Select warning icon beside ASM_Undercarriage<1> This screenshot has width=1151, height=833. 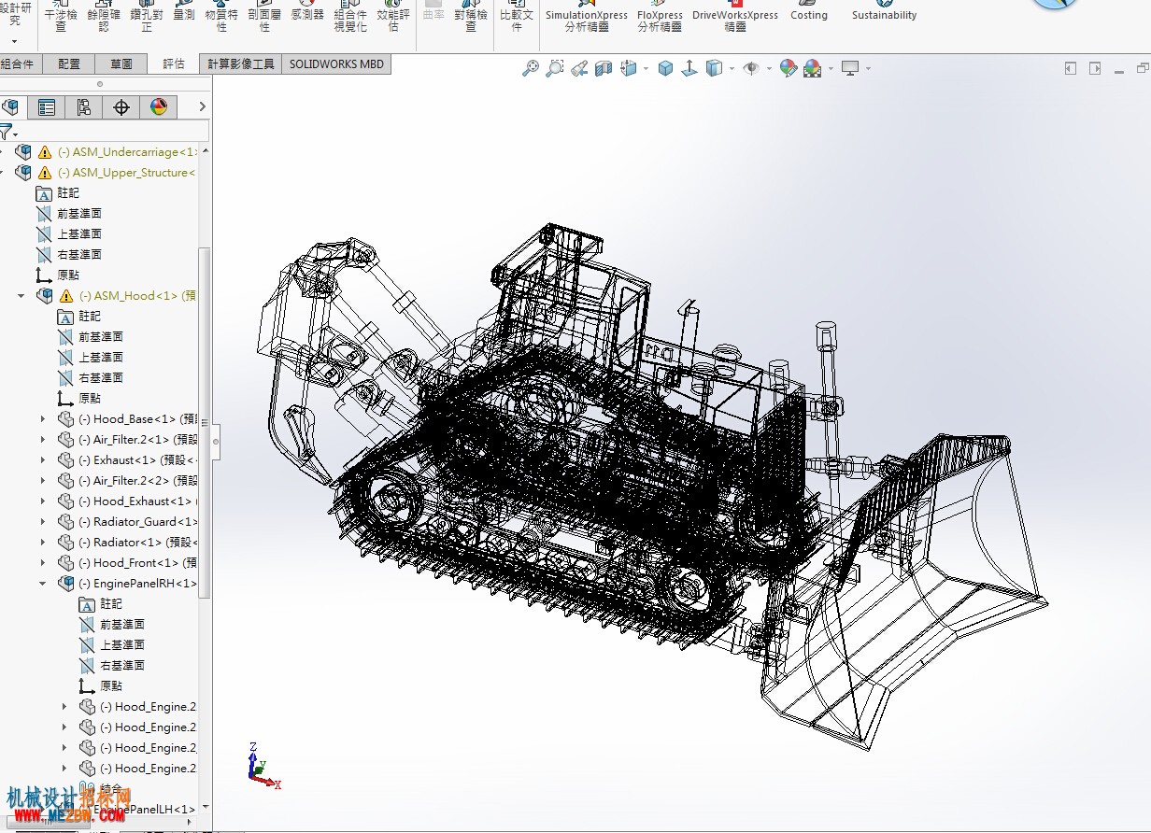[44, 151]
